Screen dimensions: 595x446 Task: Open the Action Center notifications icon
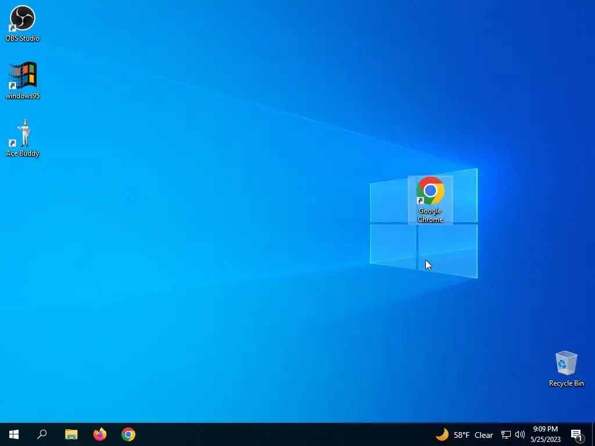point(576,434)
